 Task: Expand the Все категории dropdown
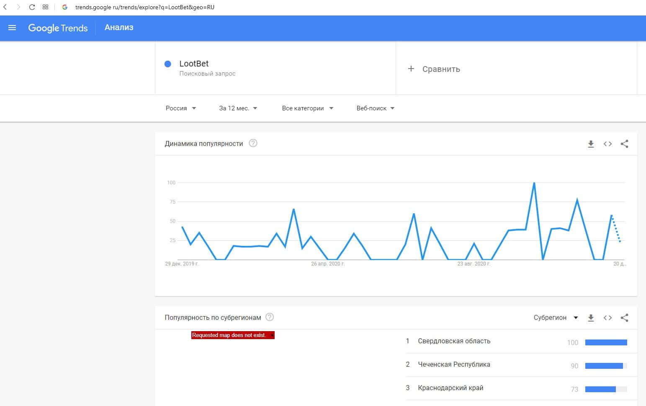pyautogui.click(x=307, y=108)
